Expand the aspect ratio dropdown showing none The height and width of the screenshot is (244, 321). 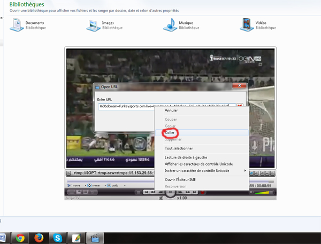click(105, 185)
